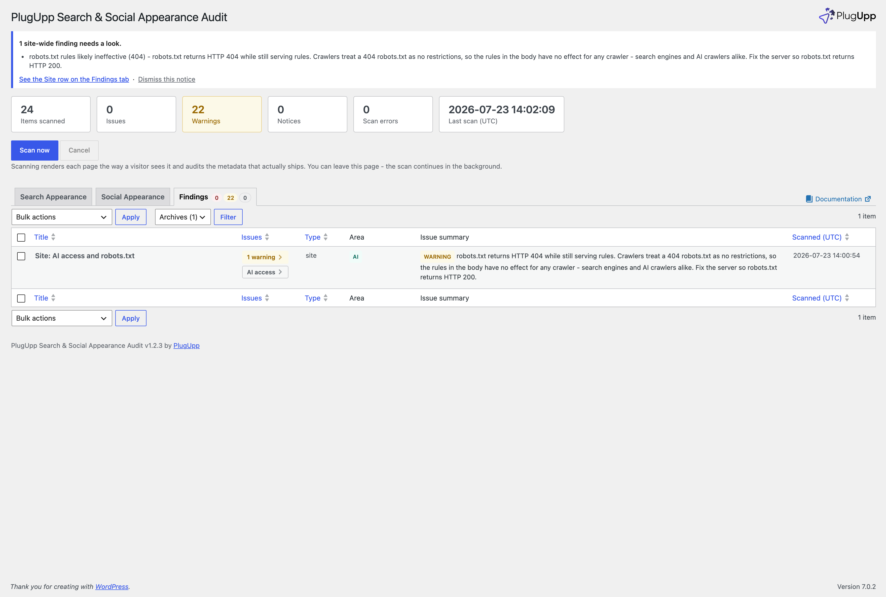This screenshot has height=597, width=886.
Task: Click the 2026-07-23 14:00:54 scanned timestamp
Action: click(x=826, y=255)
